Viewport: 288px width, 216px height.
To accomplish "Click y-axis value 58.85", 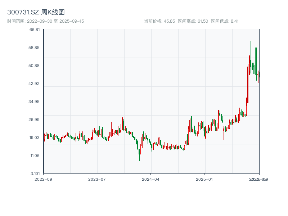I will pos(34,48).
